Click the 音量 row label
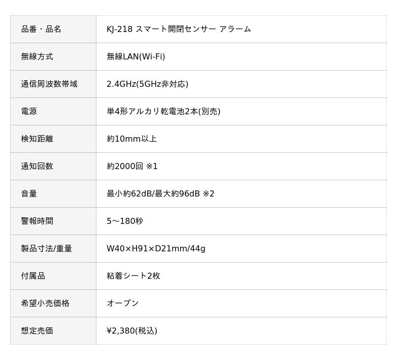This screenshot has width=406, height=360. pos(29,194)
